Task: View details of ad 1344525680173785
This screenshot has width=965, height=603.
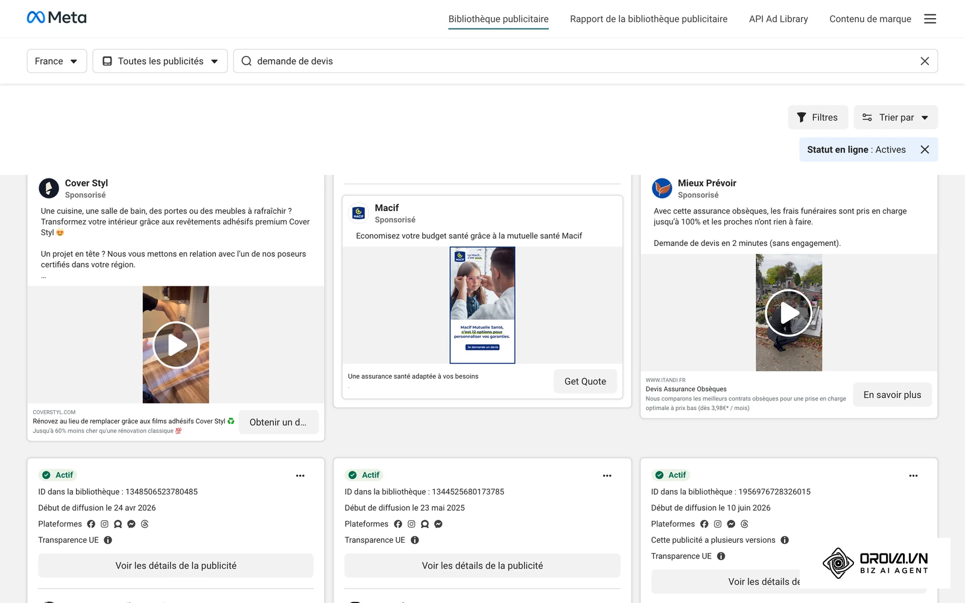Action: click(482, 566)
